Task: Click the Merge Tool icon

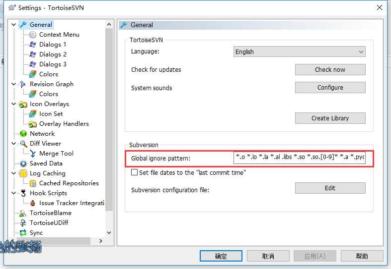Action: click(x=33, y=154)
